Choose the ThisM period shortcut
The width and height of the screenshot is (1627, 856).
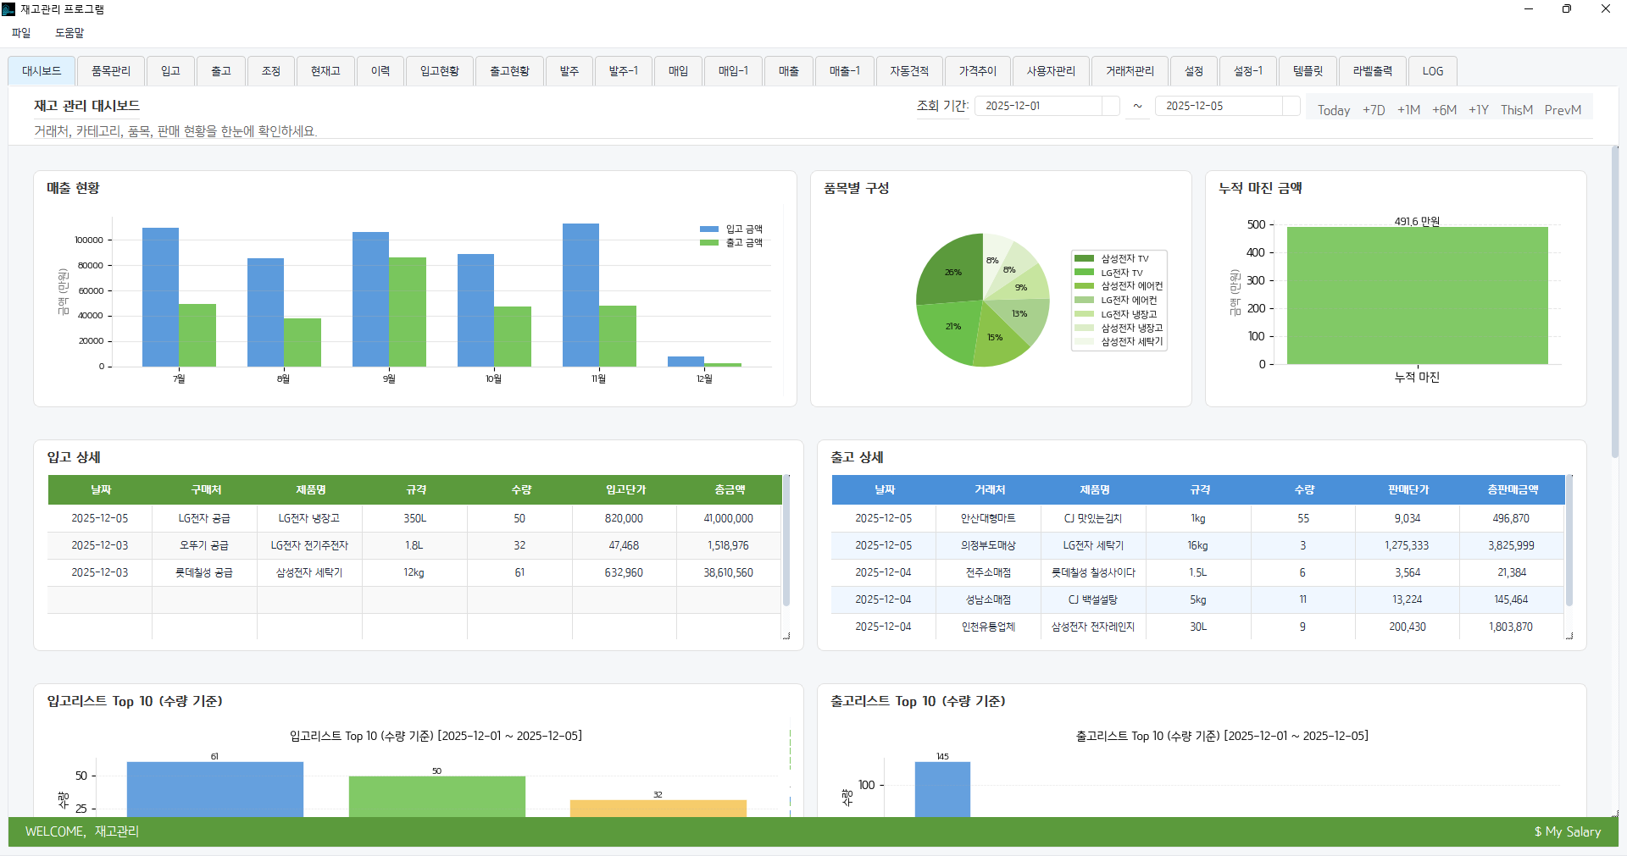point(1516,110)
